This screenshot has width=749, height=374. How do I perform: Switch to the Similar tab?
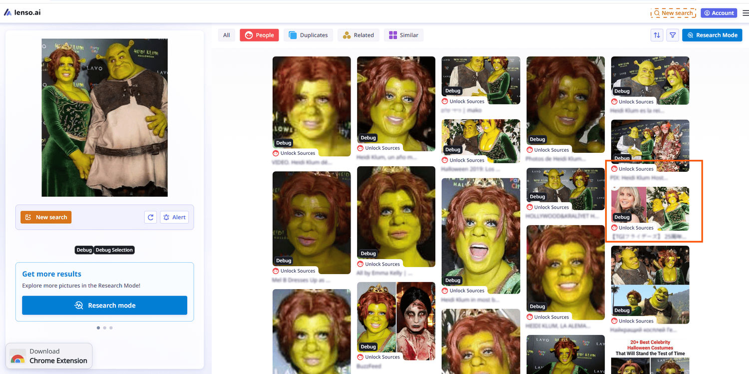[403, 35]
